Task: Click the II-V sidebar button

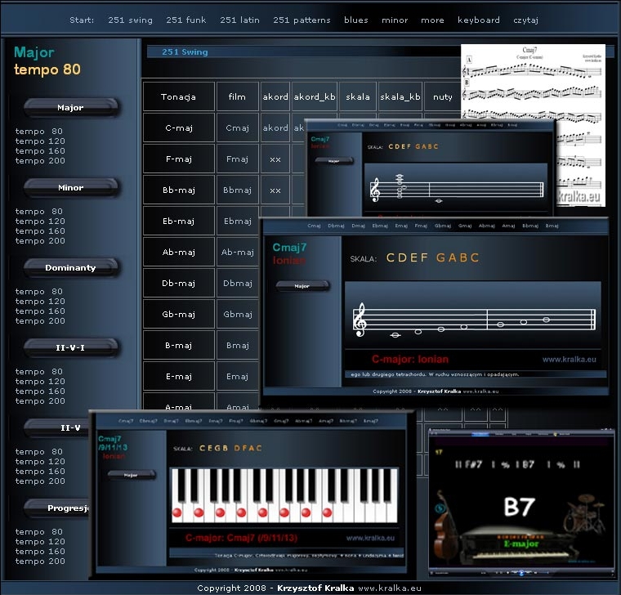Action: [x=56, y=427]
